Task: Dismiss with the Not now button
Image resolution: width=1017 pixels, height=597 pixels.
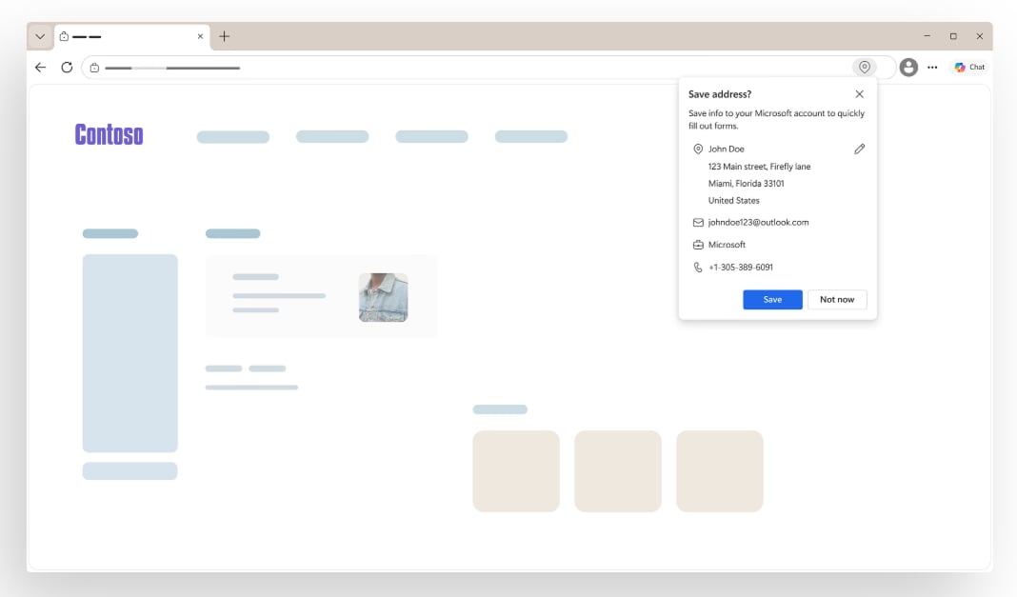Action: click(x=837, y=300)
